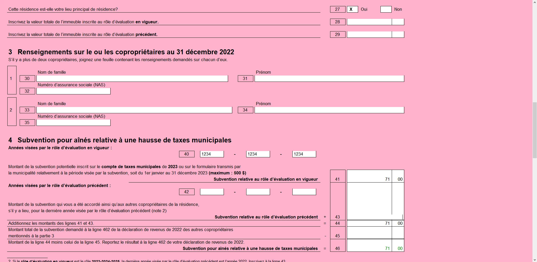Click section 3 heading Renseignements sur copropriétaires
The width and height of the screenshot is (537, 262).
point(121,52)
